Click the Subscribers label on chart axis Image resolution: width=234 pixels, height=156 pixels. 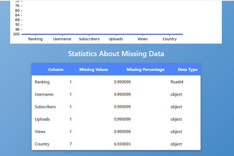click(89, 39)
